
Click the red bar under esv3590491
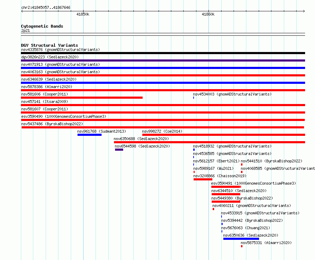click(226, 187)
